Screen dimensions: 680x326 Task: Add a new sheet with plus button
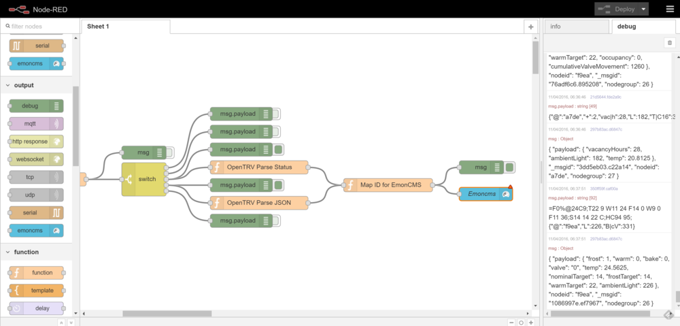530,27
